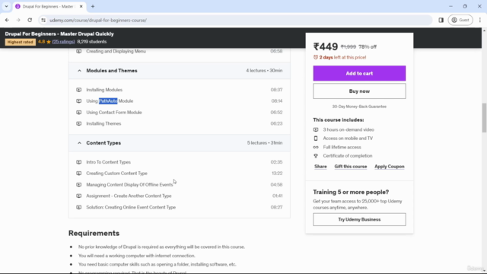
Task: Click Solution: Creating Online Event Content Type
Action: [x=131, y=207]
